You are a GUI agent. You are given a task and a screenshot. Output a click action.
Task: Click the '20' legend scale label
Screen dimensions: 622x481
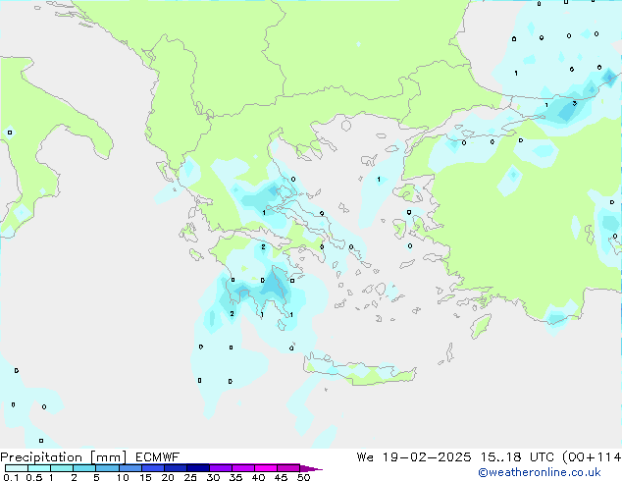(168, 477)
